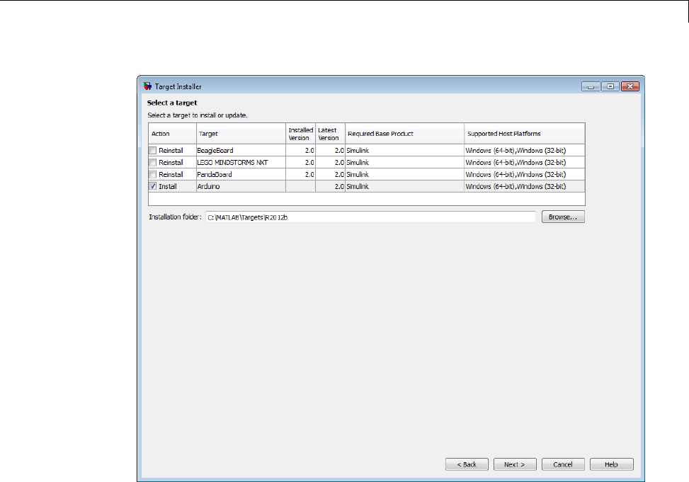The image size is (689, 482).
Task: Click the < Back button
Action: pos(467,464)
